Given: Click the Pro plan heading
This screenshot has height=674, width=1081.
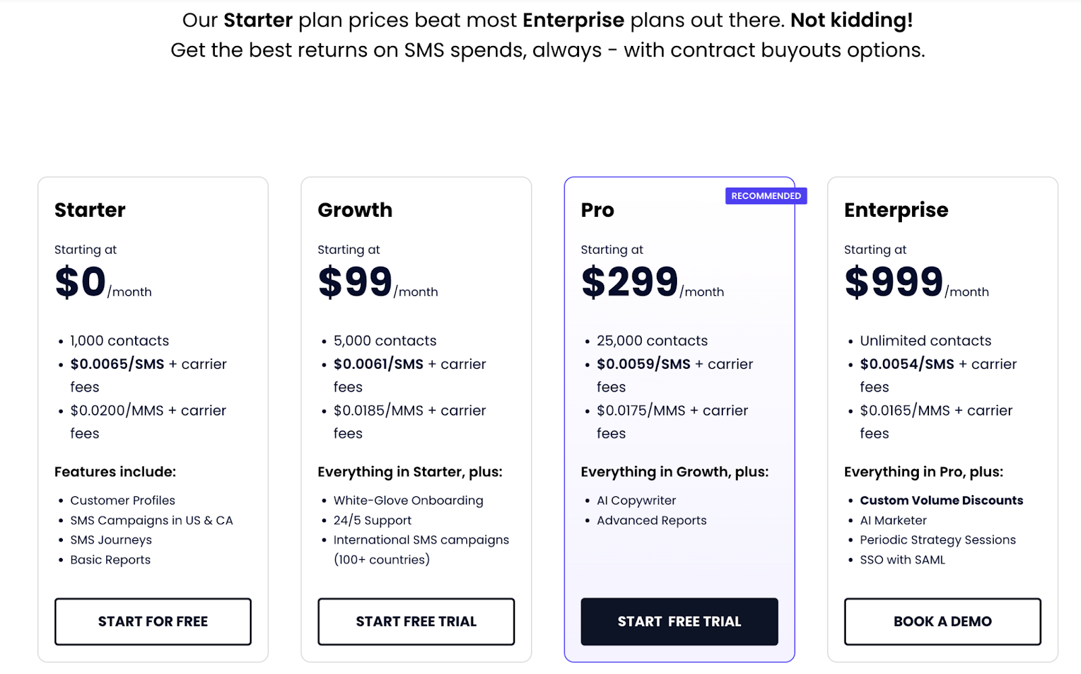Looking at the screenshot, I should point(597,210).
